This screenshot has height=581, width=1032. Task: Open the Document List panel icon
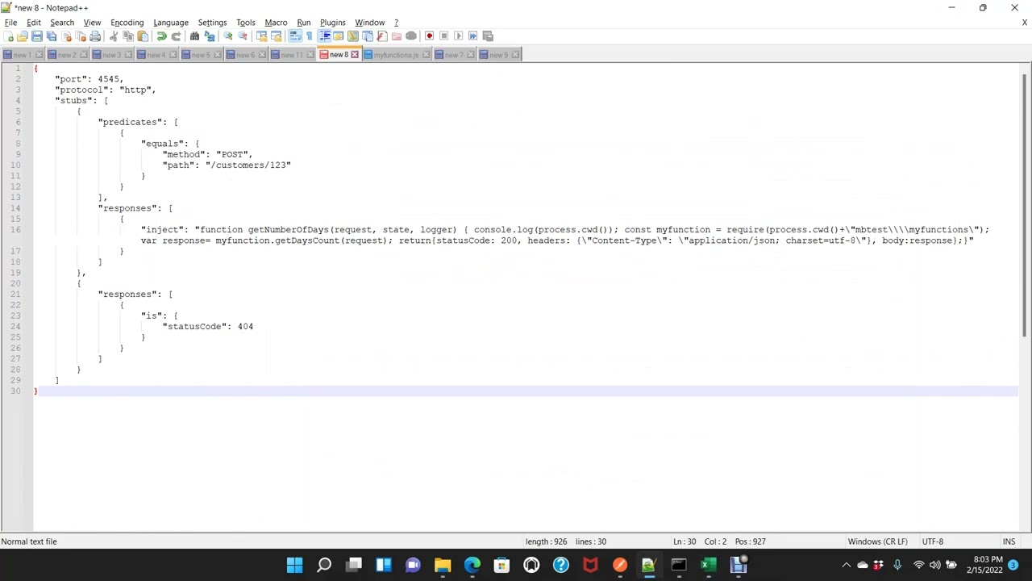368,36
